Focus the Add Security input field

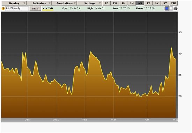pyautogui.click(x=17, y=8)
